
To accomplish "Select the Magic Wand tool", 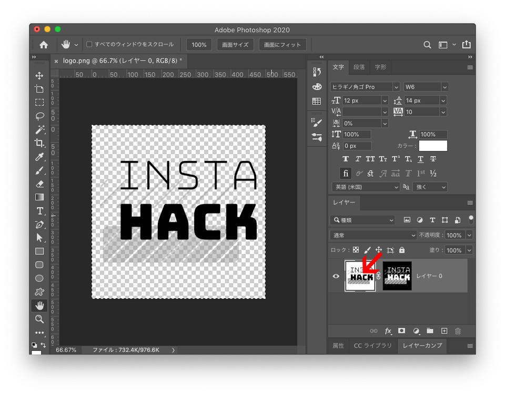I will tap(39, 129).
